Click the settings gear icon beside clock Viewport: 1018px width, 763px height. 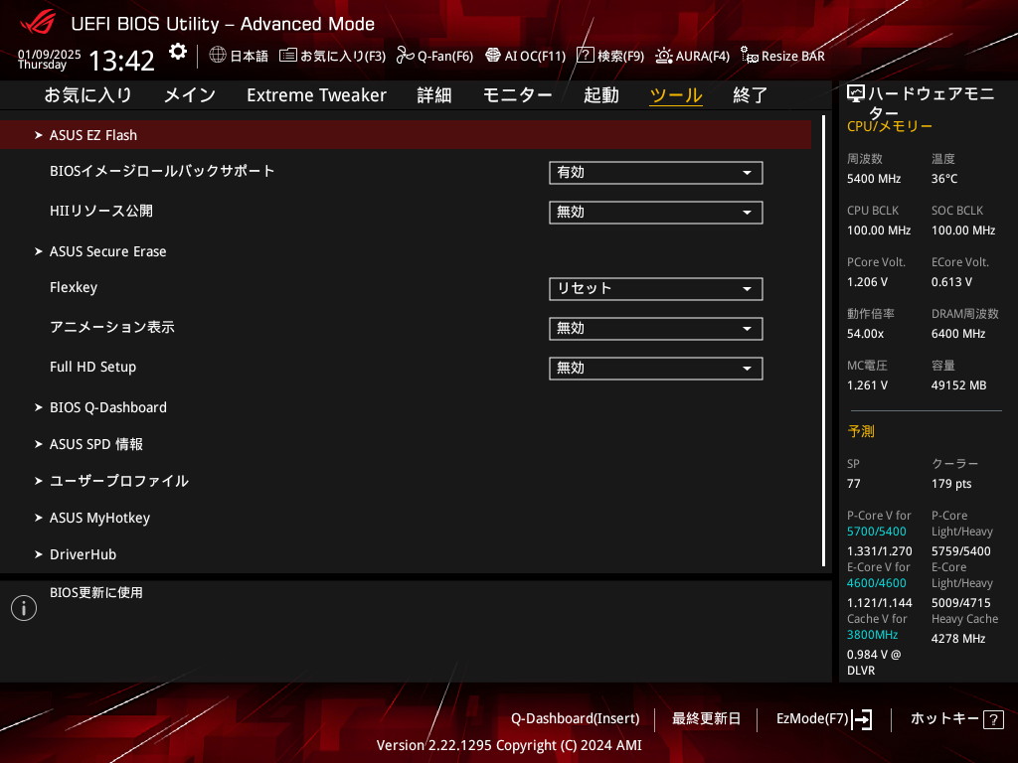(x=177, y=52)
